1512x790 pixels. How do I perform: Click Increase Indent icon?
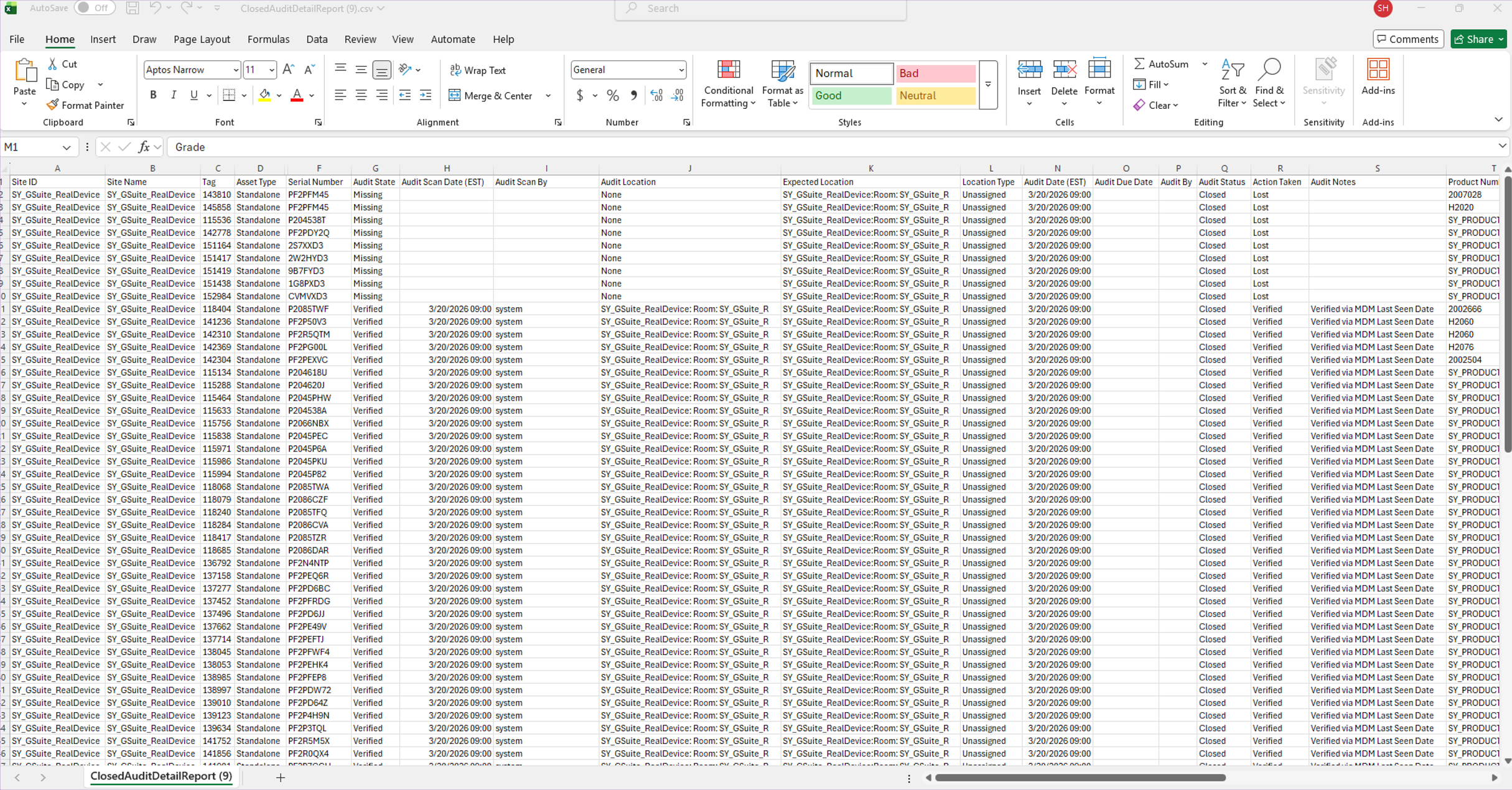pyautogui.click(x=426, y=95)
